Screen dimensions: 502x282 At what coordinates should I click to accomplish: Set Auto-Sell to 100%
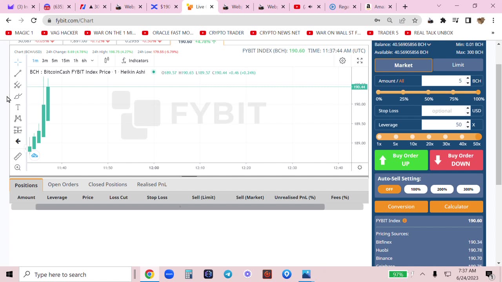tap(416, 189)
